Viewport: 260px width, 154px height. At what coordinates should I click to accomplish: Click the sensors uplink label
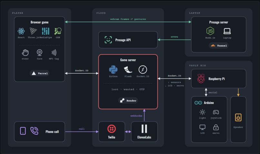[x=175, y=82]
